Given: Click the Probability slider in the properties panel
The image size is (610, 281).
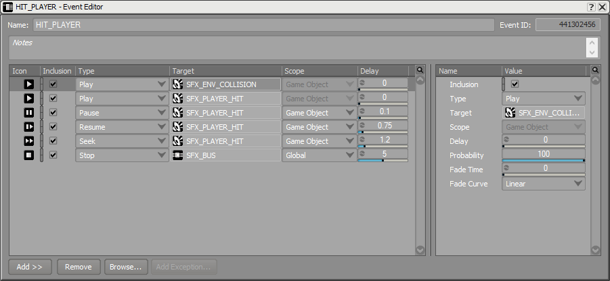Looking at the screenshot, I should [x=544, y=155].
